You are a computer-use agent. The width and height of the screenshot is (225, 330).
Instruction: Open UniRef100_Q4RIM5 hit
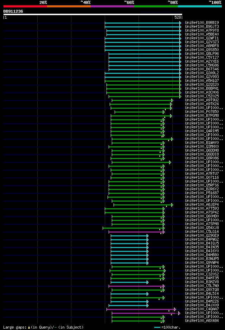[202, 131]
